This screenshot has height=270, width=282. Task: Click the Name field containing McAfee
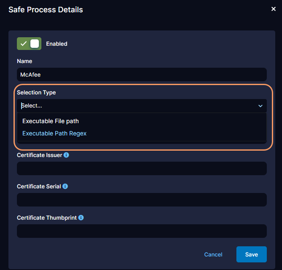[141, 74]
